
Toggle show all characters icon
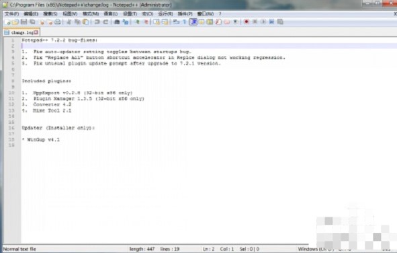pos(185,22)
